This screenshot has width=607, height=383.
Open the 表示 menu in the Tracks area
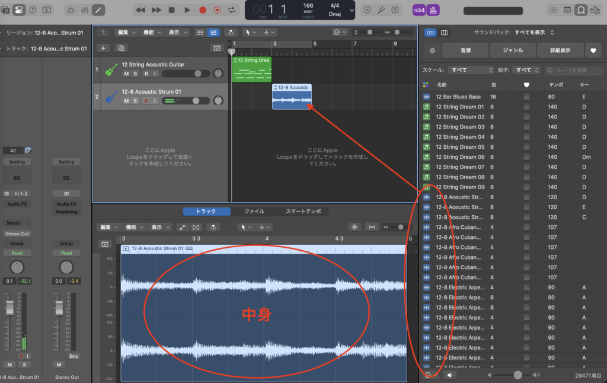point(174,33)
